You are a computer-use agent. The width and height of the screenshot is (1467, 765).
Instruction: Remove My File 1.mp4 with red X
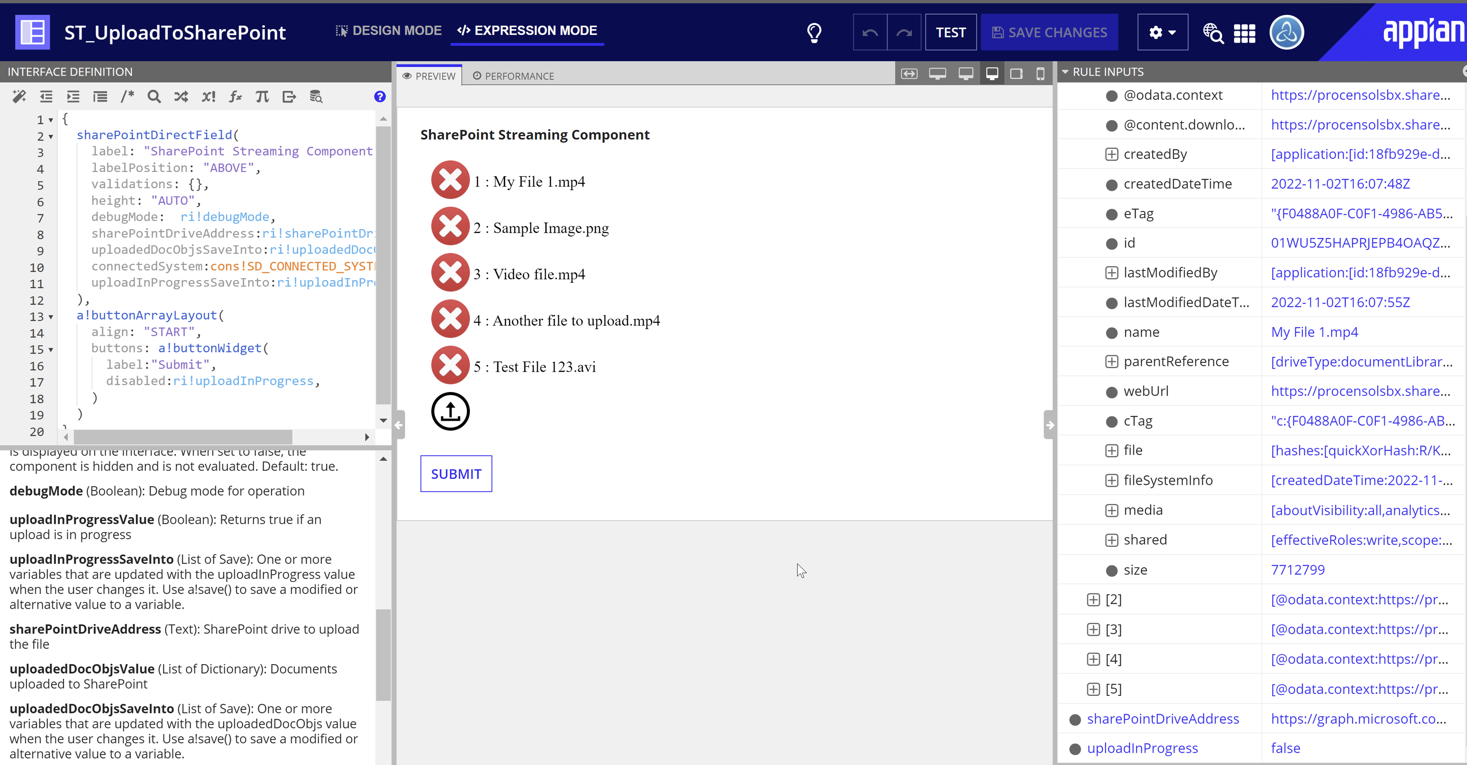tap(450, 180)
